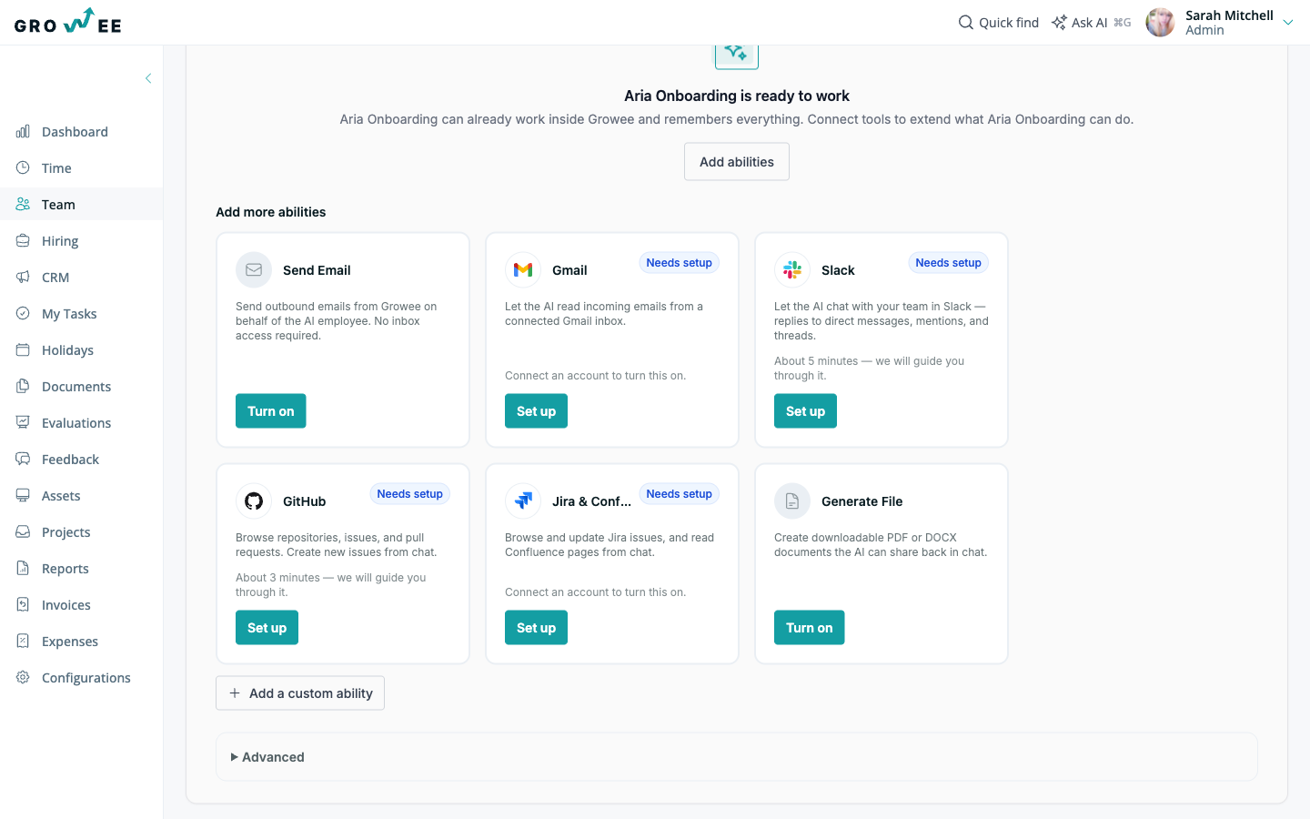
Task: Open the Hiring section
Action: click(81, 240)
